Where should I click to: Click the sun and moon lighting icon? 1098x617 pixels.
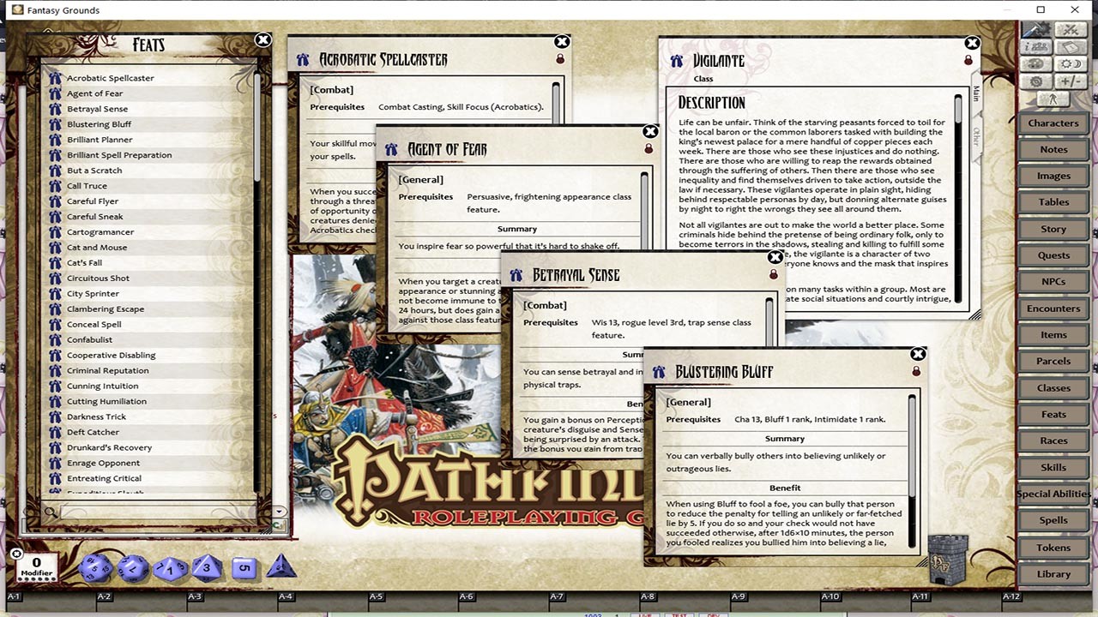click(x=1071, y=65)
